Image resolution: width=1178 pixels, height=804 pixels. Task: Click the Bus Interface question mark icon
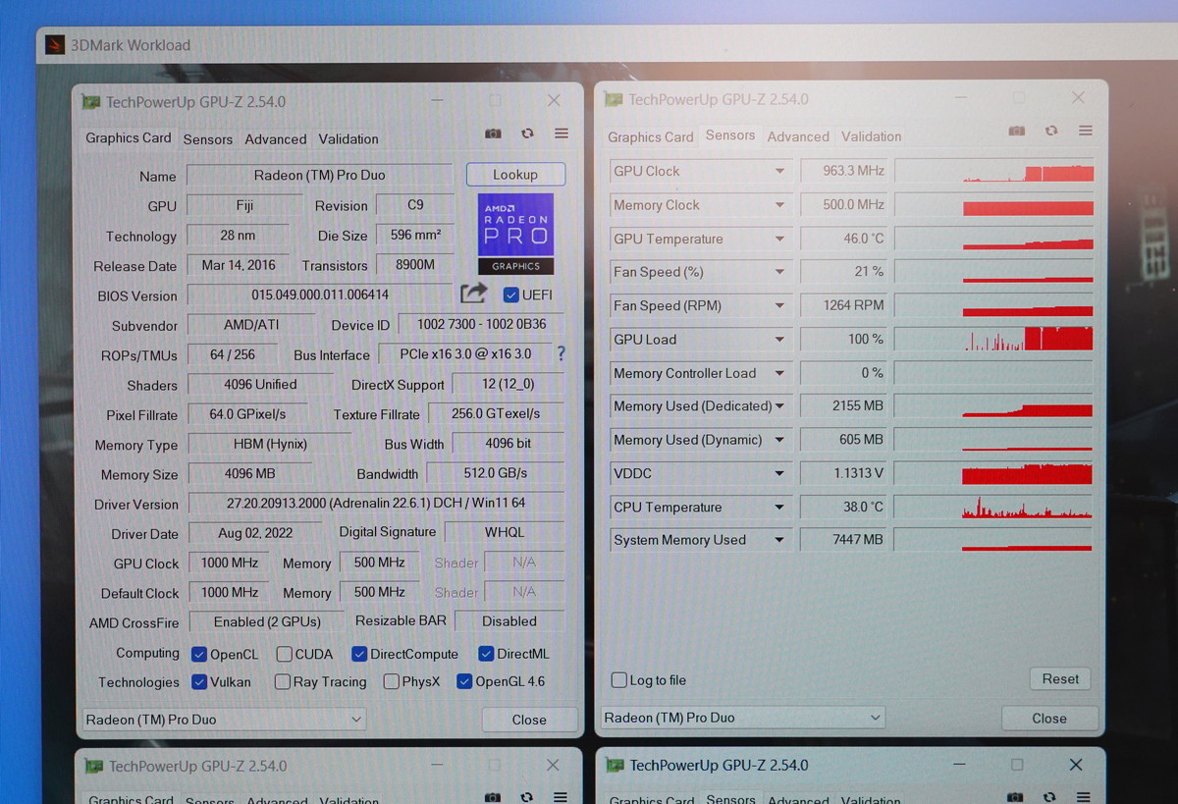[562, 353]
